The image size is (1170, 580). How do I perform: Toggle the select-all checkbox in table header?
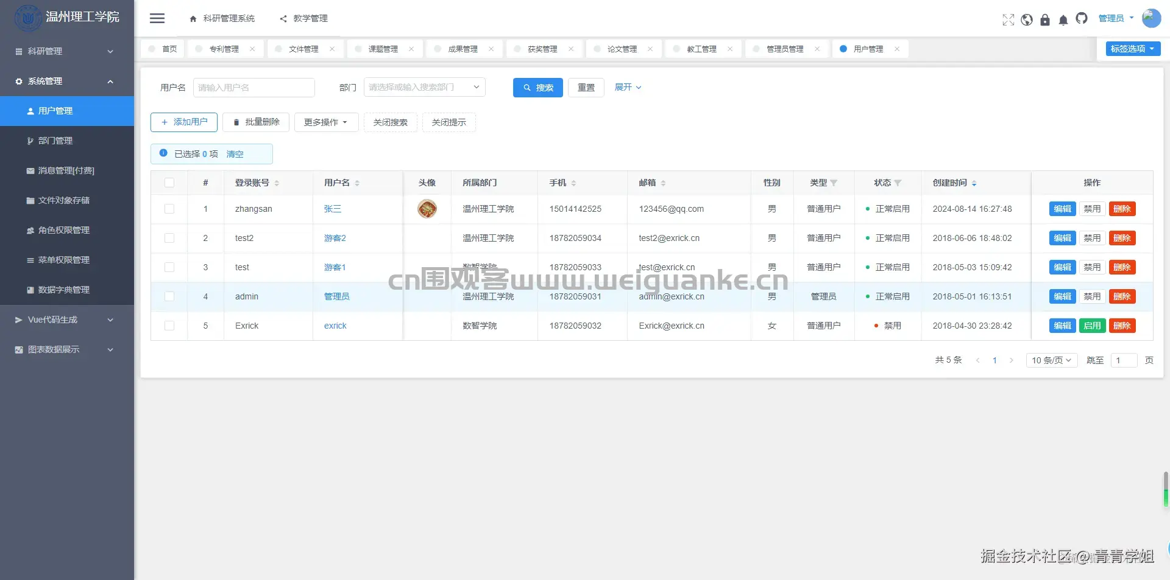(169, 183)
